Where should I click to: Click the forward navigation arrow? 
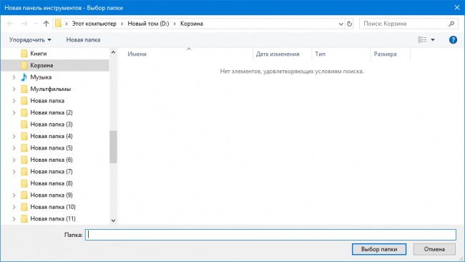coord(24,24)
